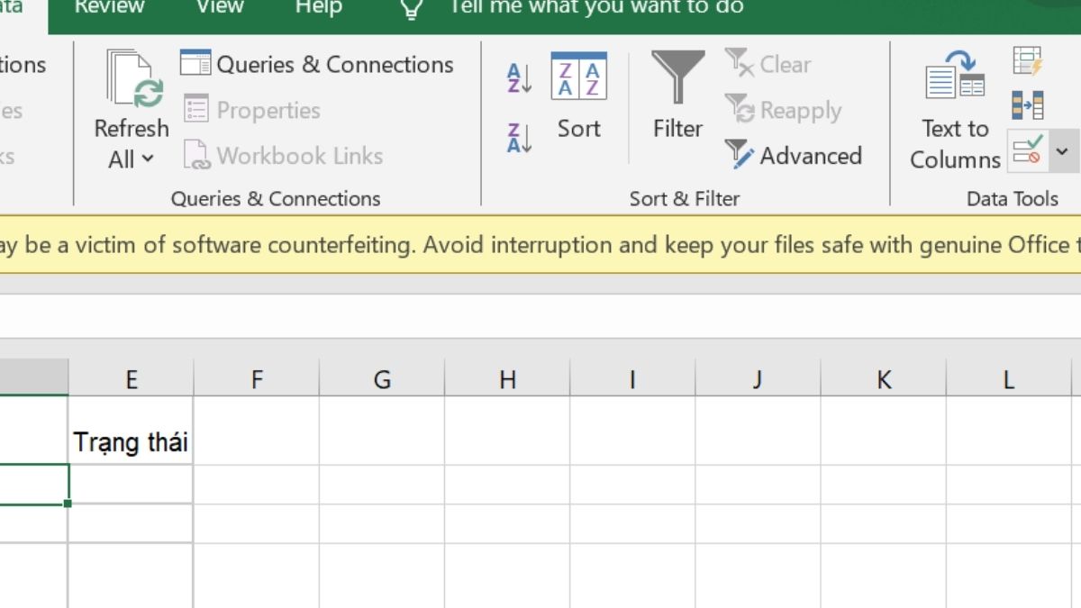The width and height of the screenshot is (1081, 608).
Task: Open the Refresh All dropdown arrow
Action: pos(148,159)
